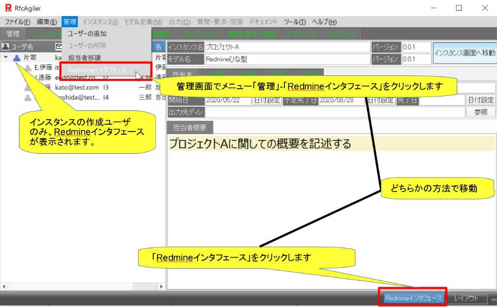Click the empty 完了日 date field
This screenshot has height=307, width=497.
(x=442, y=100)
